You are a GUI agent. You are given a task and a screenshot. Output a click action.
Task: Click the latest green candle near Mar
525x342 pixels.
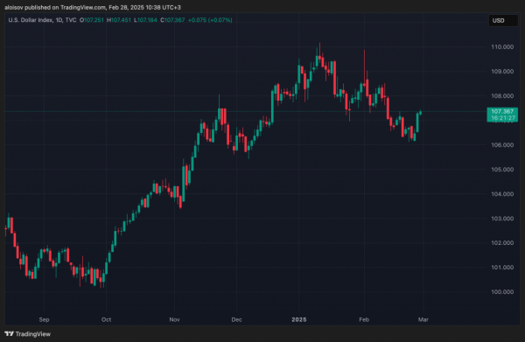coord(421,113)
